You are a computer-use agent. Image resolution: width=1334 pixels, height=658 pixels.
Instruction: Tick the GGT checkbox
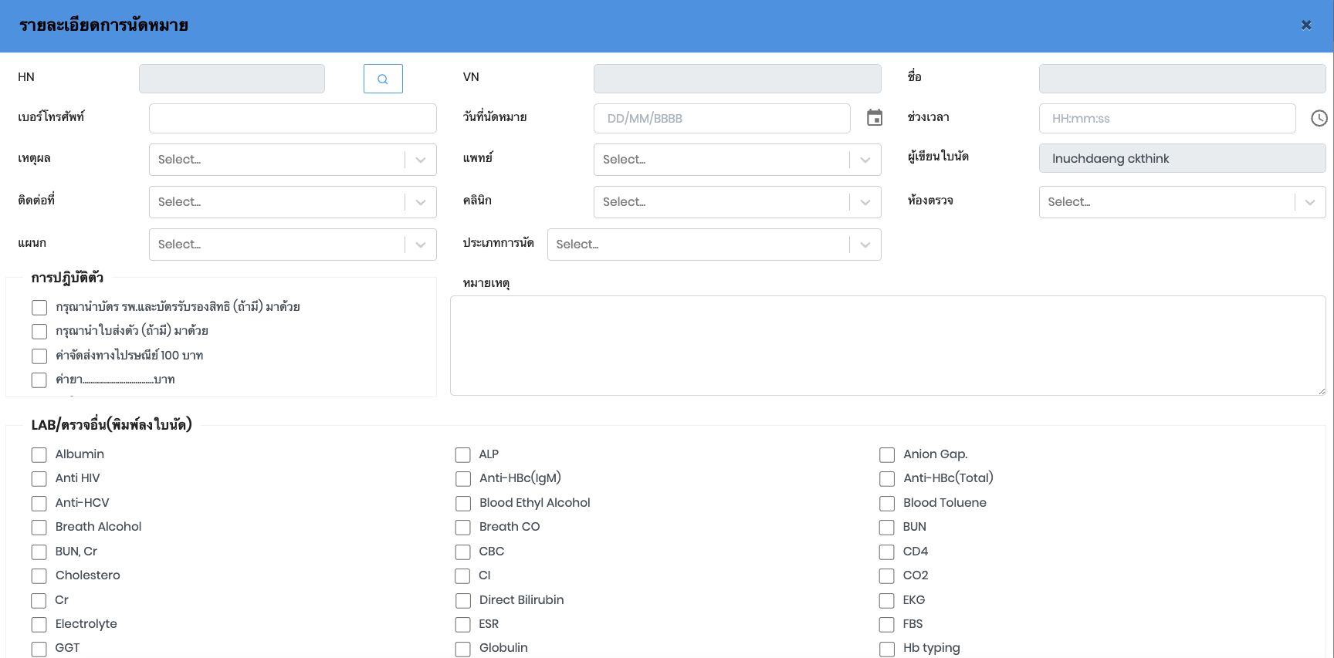click(x=39, y=650)
